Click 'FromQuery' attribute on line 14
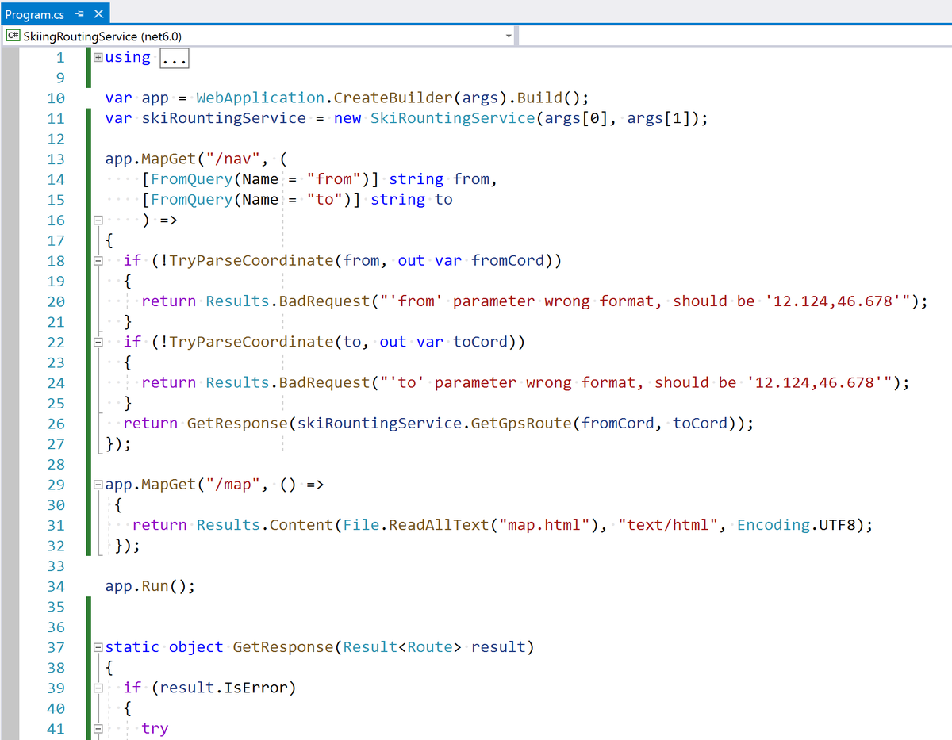Screen dimensions: 952x740 (x=191, y=179)
